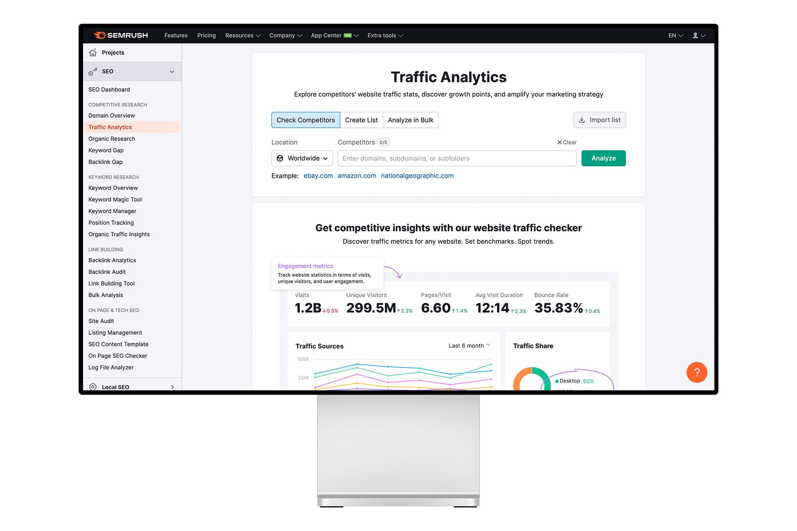The width and height of the screenshot is (797, 531).
Task: Select the Check Competitors tab
Action: tap(306, 119)
